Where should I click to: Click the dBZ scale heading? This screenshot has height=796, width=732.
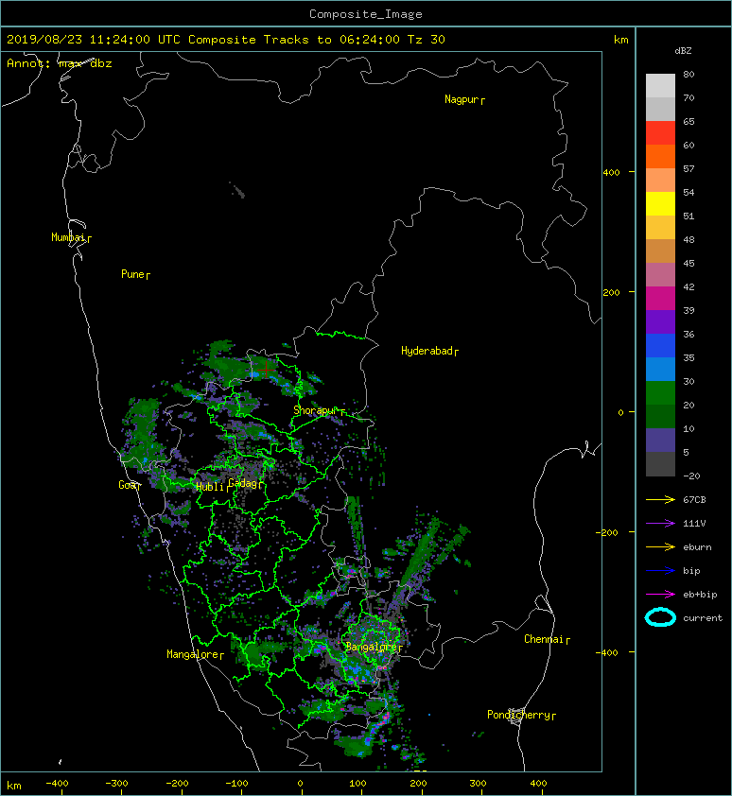pyautogui.click(x=683, y=51)
